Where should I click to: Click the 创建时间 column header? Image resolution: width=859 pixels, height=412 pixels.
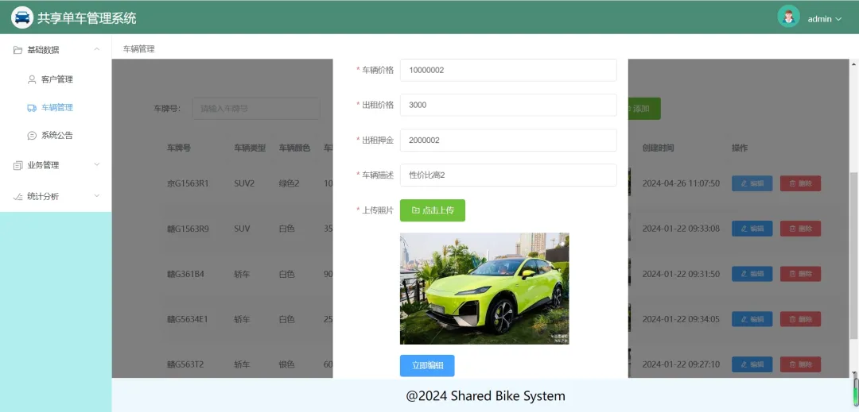(x=658, y=148)
